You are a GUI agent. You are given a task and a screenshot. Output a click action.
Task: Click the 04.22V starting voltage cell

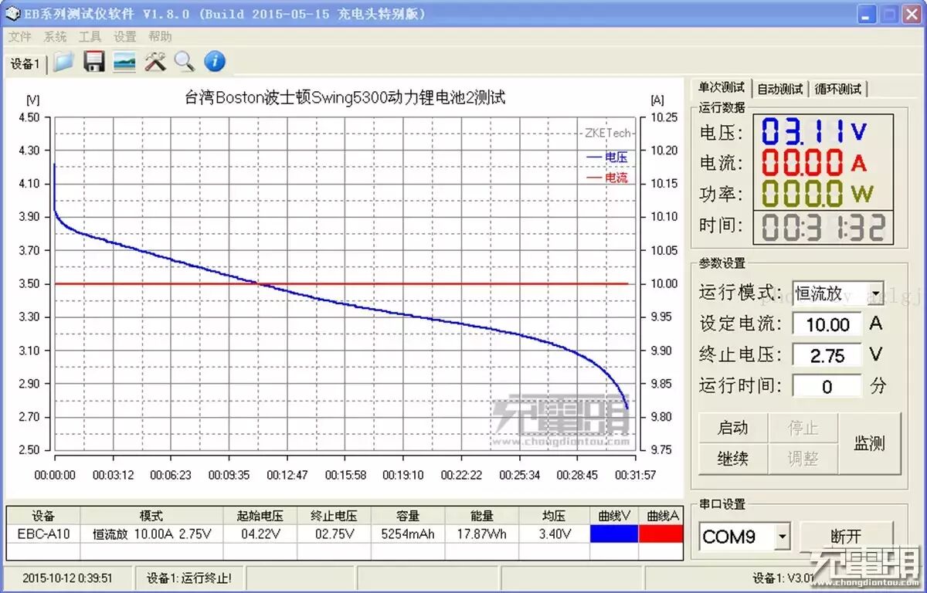click(260, 534)
